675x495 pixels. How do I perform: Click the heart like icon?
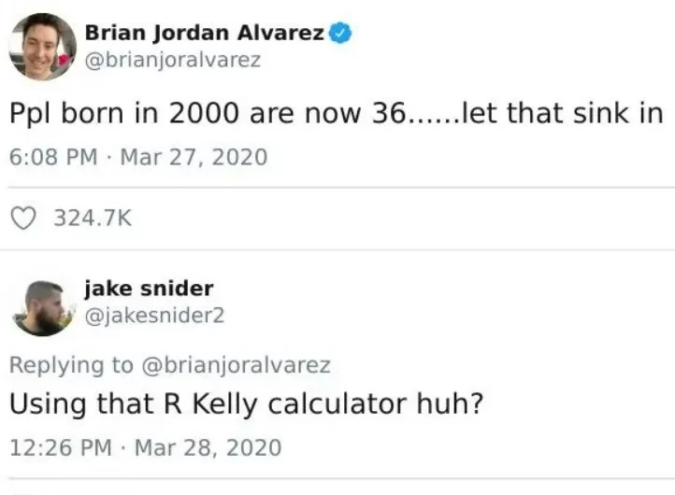(23, 218)
